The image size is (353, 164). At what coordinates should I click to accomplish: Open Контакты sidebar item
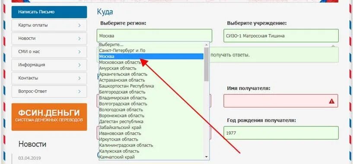[x=49, y=78]
